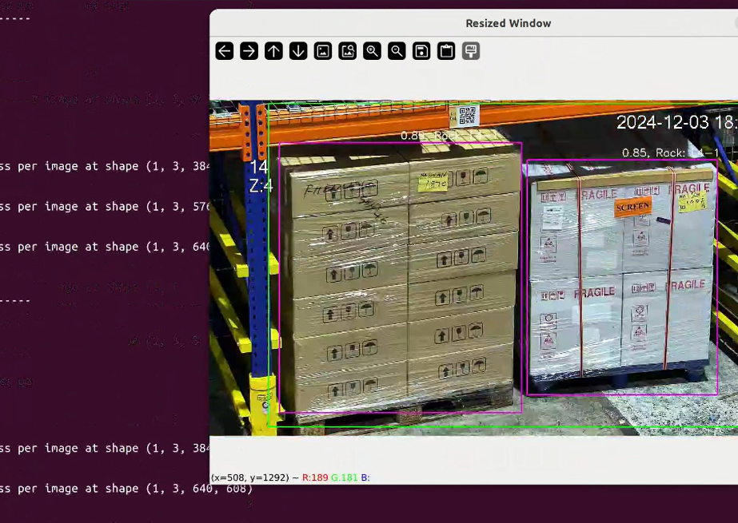Reset zoom with the original size image icon
Screen dimensions: 738x523
[323, 51]
